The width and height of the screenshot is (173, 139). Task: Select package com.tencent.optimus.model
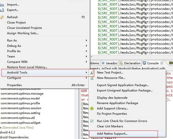pyautogui.click(x=20, y=99)
